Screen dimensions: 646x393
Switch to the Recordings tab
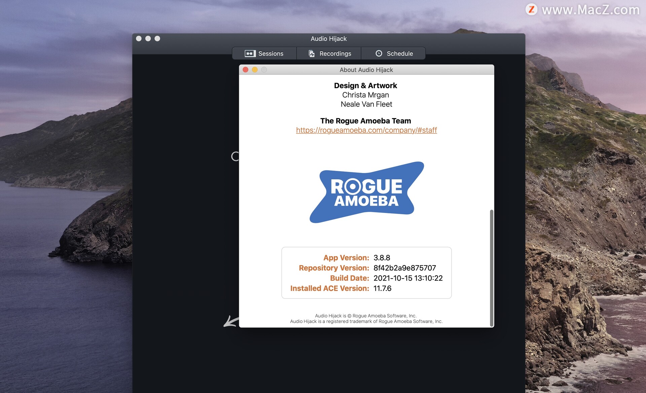coord(329,53)
